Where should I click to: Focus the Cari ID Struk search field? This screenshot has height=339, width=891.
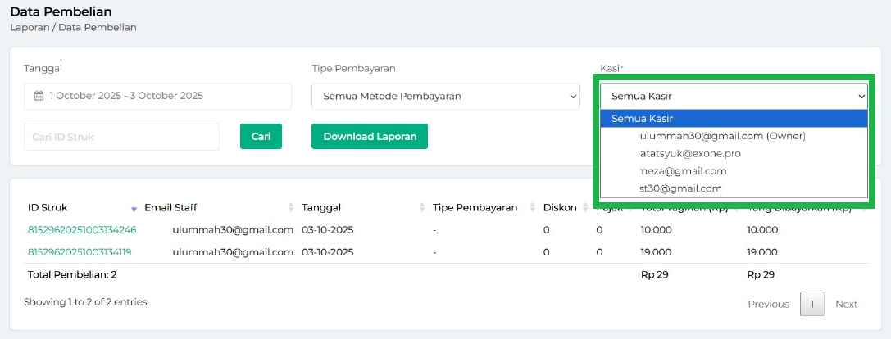[x=121, y=137]
